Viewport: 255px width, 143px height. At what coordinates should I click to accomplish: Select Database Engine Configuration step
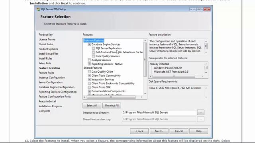[x=57, y=87]
